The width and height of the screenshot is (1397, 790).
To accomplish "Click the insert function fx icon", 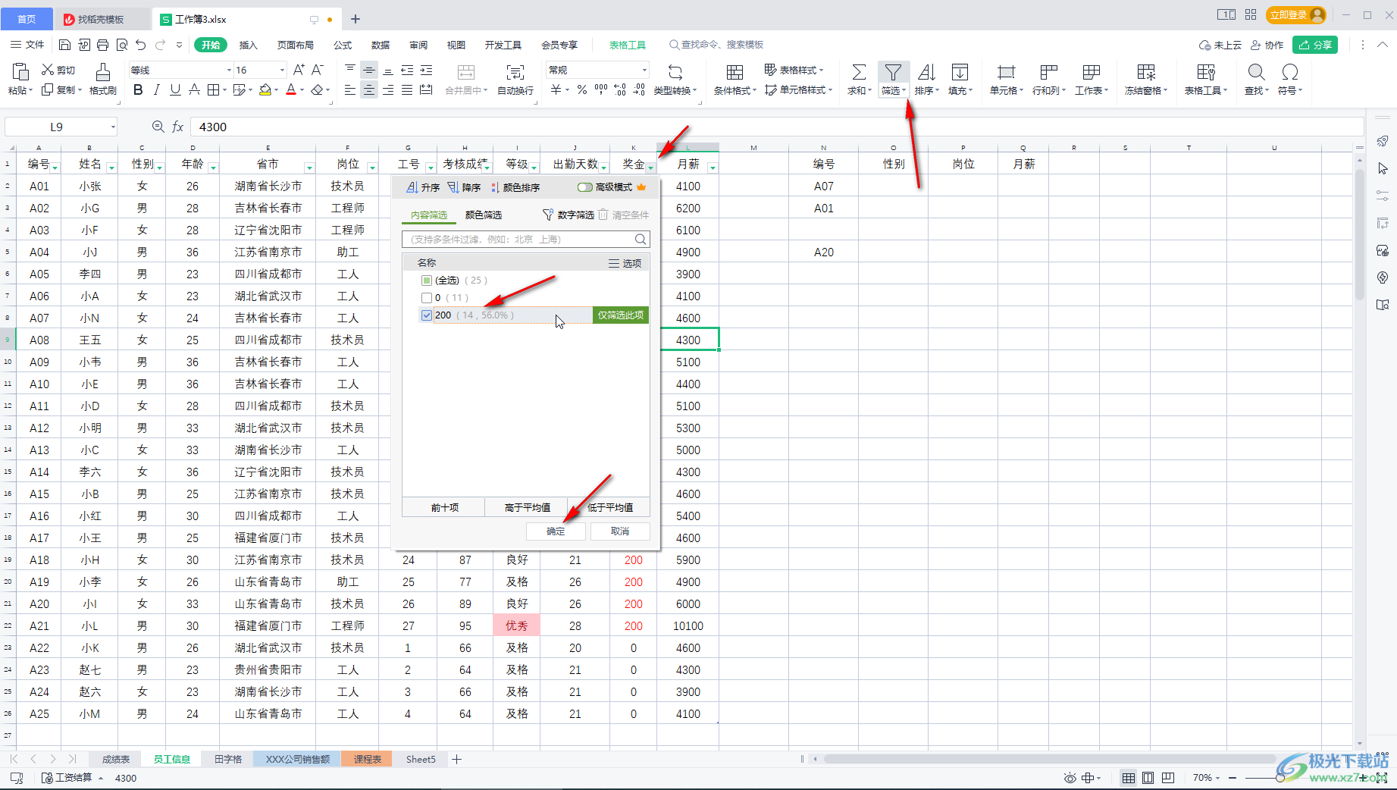I will [x=178, y=127].
